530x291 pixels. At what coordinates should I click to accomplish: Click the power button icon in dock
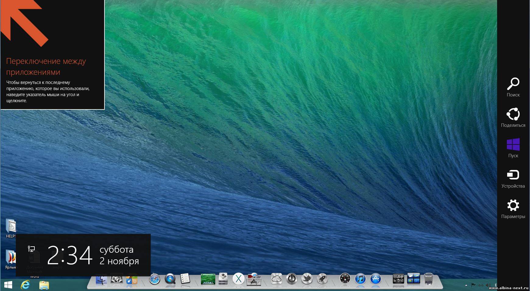point(292,279)
